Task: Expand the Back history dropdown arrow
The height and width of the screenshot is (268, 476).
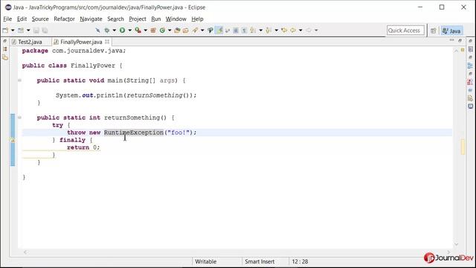Action: pos(300,31)
